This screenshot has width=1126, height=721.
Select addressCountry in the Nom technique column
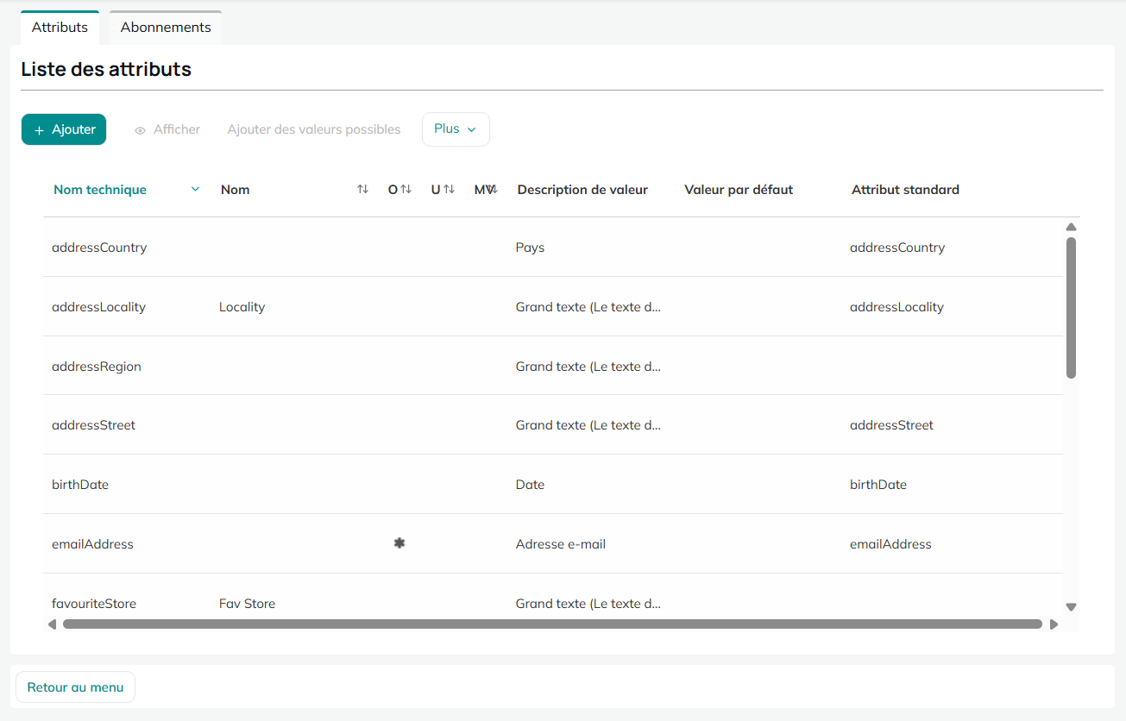99,248
